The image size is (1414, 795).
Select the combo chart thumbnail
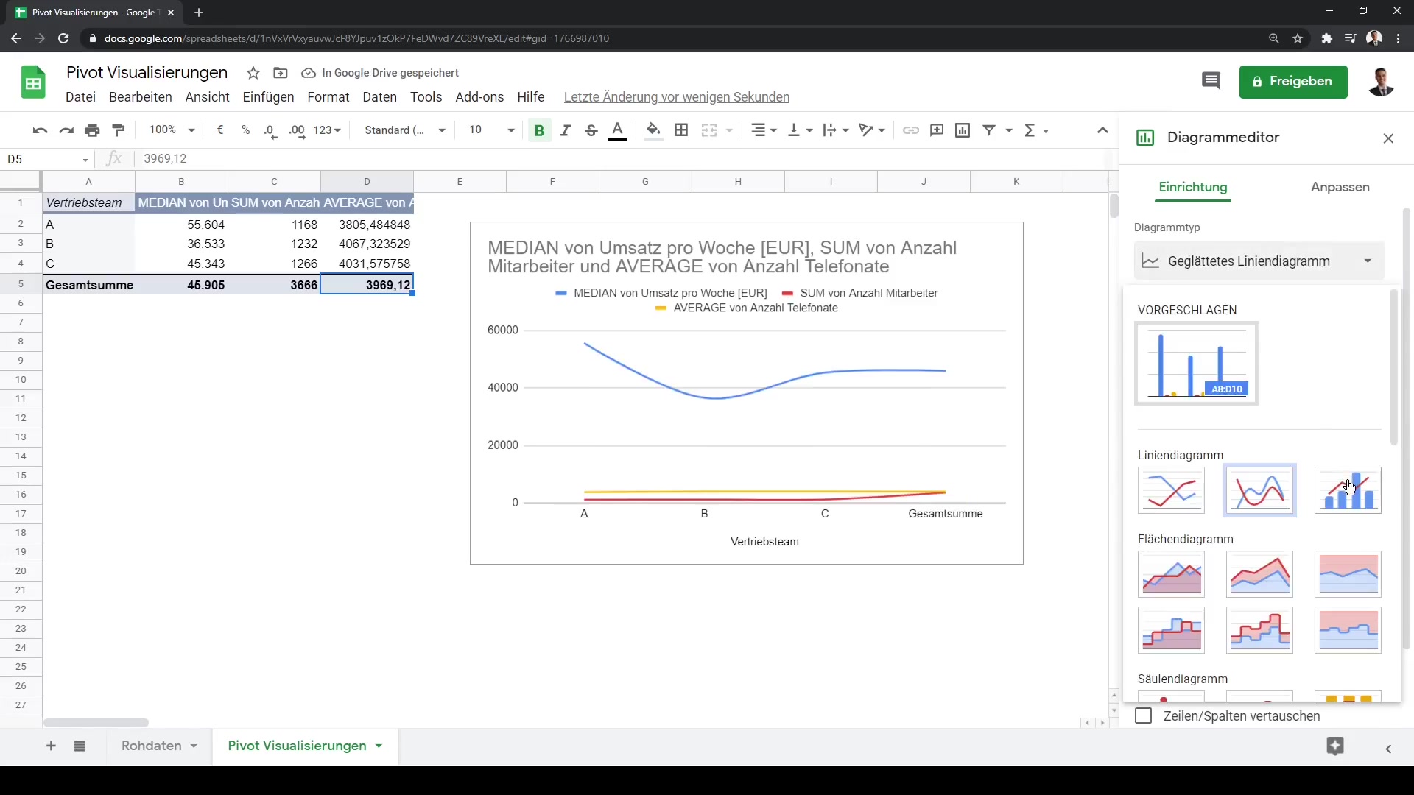[1347, 490]
